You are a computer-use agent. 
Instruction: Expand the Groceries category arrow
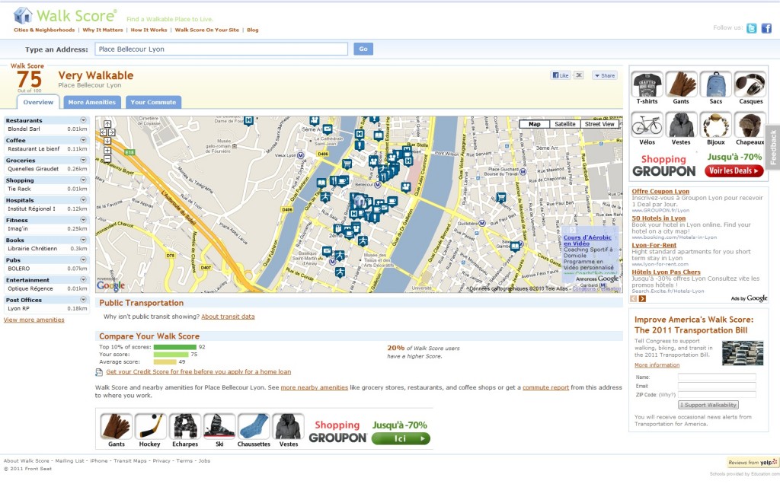(83, 160)
